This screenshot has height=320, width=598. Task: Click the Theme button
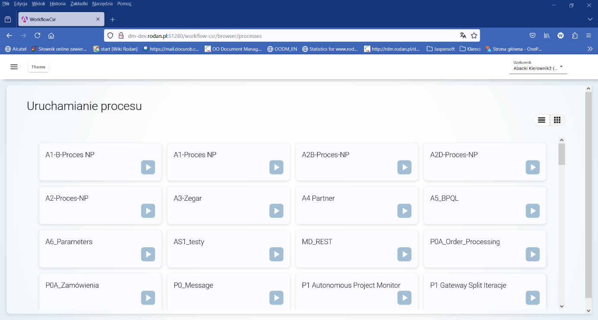click(x=38, y=67)
